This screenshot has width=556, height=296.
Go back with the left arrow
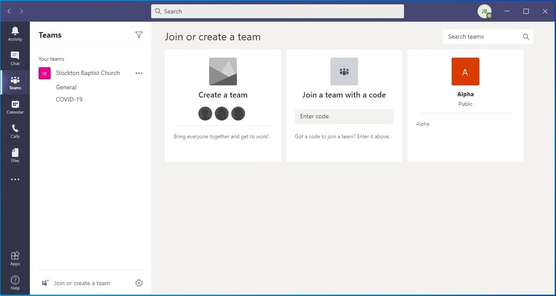[9, 11]
